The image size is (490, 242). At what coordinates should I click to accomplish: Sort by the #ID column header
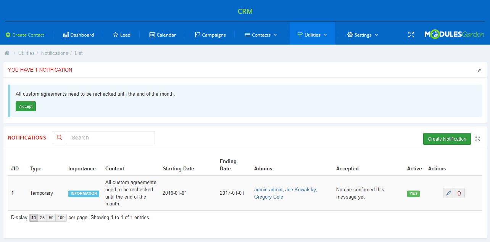click(x=15, y=168)
